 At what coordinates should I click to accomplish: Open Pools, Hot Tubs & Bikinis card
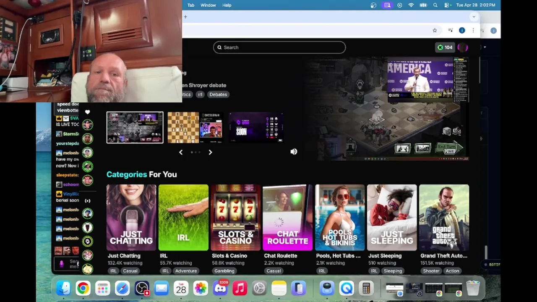tap(340, 217)
